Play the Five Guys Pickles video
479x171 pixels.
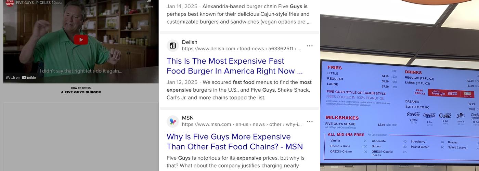81,40
